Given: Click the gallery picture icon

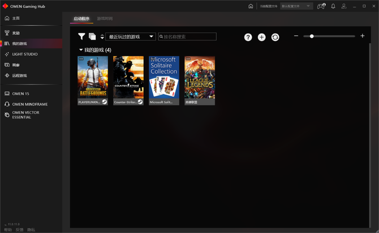Looking at the screenshot, I should pyautogui.click(x=7, y=65).
